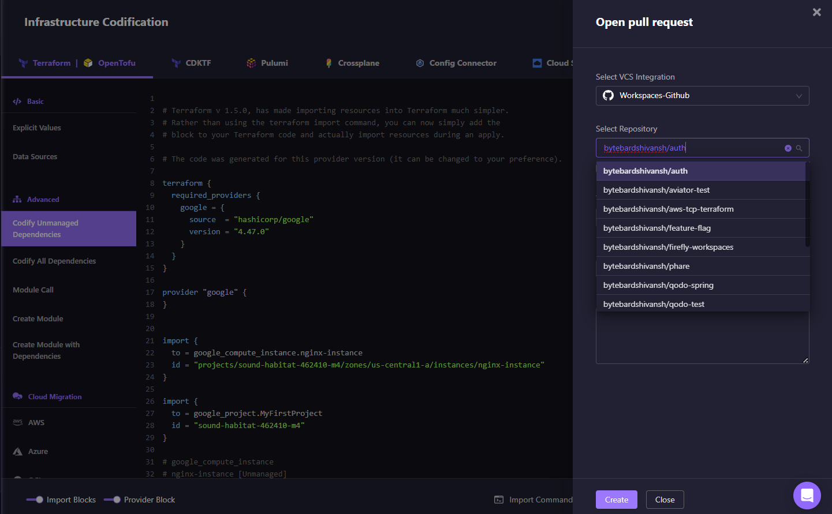
Task: Choose bytebardshivansh/auth repository option
Action: (701, 171)
